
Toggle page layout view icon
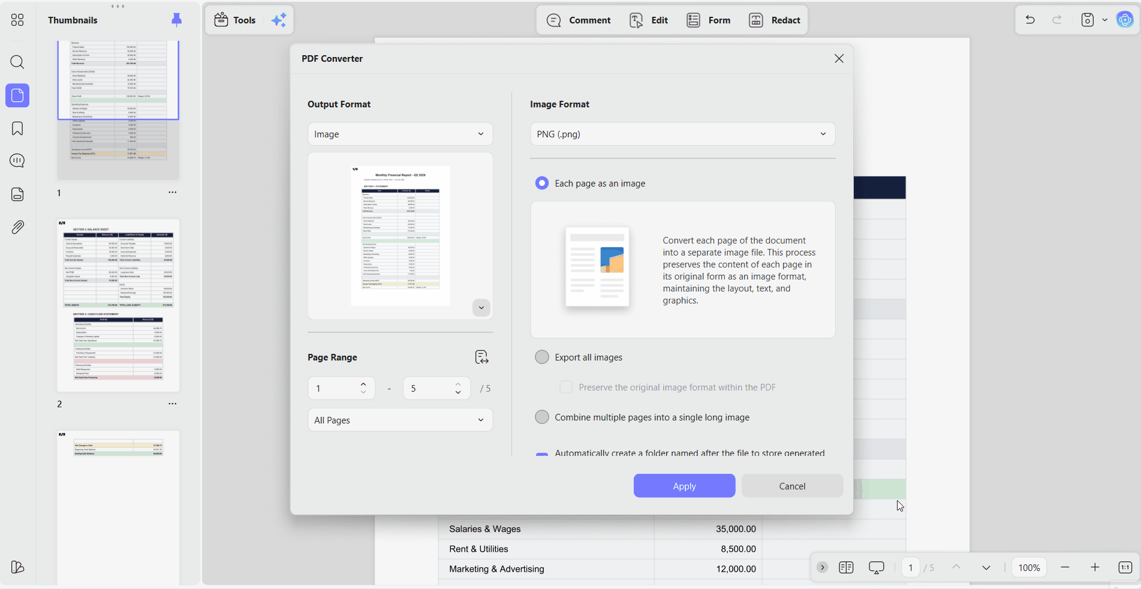click(846, 567)
